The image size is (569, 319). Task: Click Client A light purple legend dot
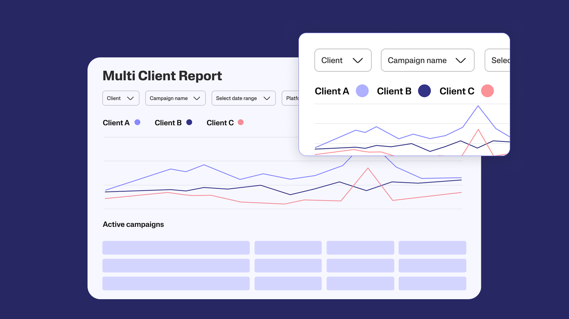pos(138,122)
